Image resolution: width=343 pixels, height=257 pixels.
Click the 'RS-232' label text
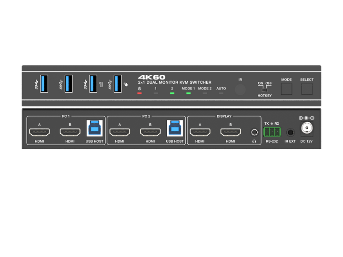tap(272, 141)
